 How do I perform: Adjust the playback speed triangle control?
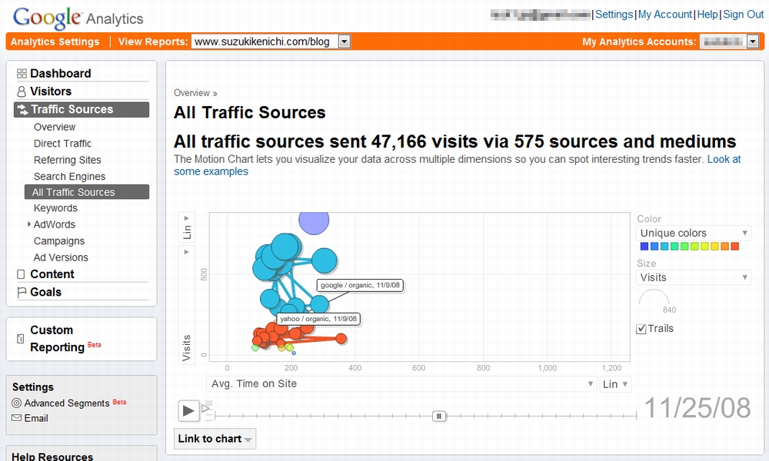coord(205,408)
